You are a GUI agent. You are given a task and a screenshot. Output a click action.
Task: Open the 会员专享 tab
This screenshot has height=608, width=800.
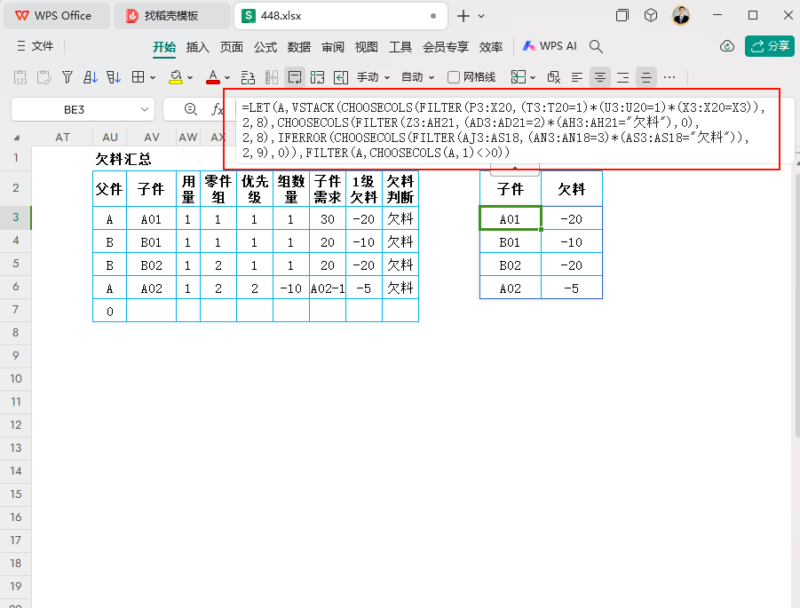pyautogui.click(x=446, y=47)
